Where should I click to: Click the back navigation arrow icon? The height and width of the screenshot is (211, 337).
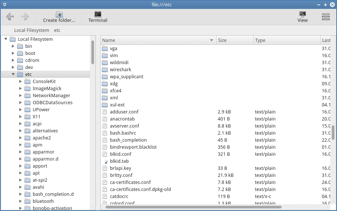point(10,17)
